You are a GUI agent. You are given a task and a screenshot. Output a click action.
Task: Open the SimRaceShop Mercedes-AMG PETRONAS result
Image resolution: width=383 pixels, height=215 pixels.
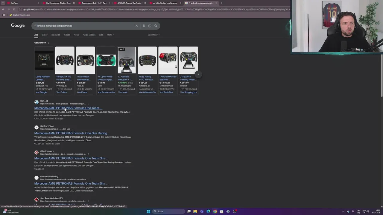click(x=72, y=133)
